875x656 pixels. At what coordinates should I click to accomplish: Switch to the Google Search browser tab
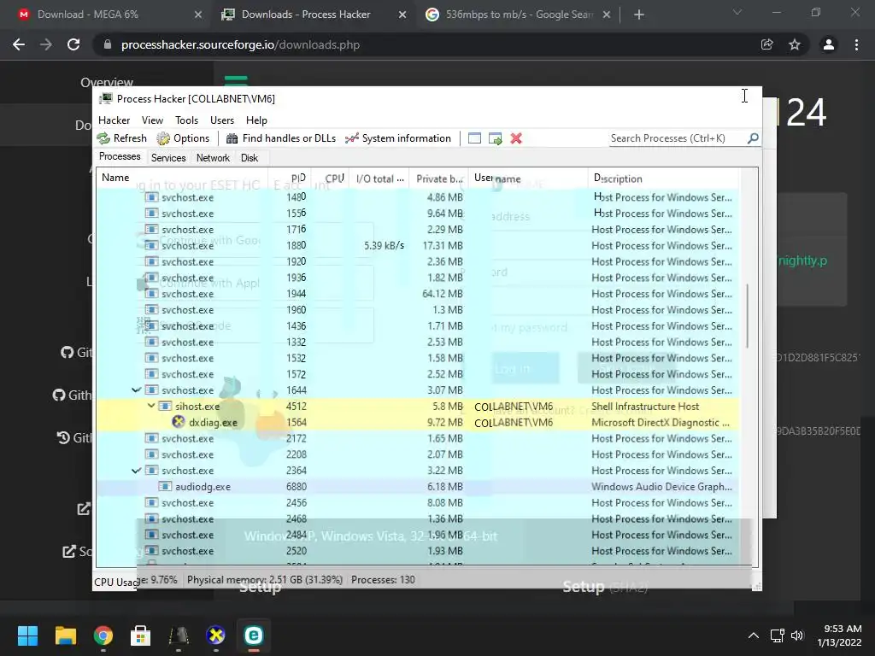coord(519,15)
